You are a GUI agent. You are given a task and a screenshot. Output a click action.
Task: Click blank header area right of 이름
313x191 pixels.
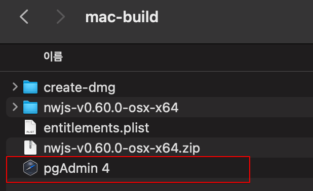point(187,57)
